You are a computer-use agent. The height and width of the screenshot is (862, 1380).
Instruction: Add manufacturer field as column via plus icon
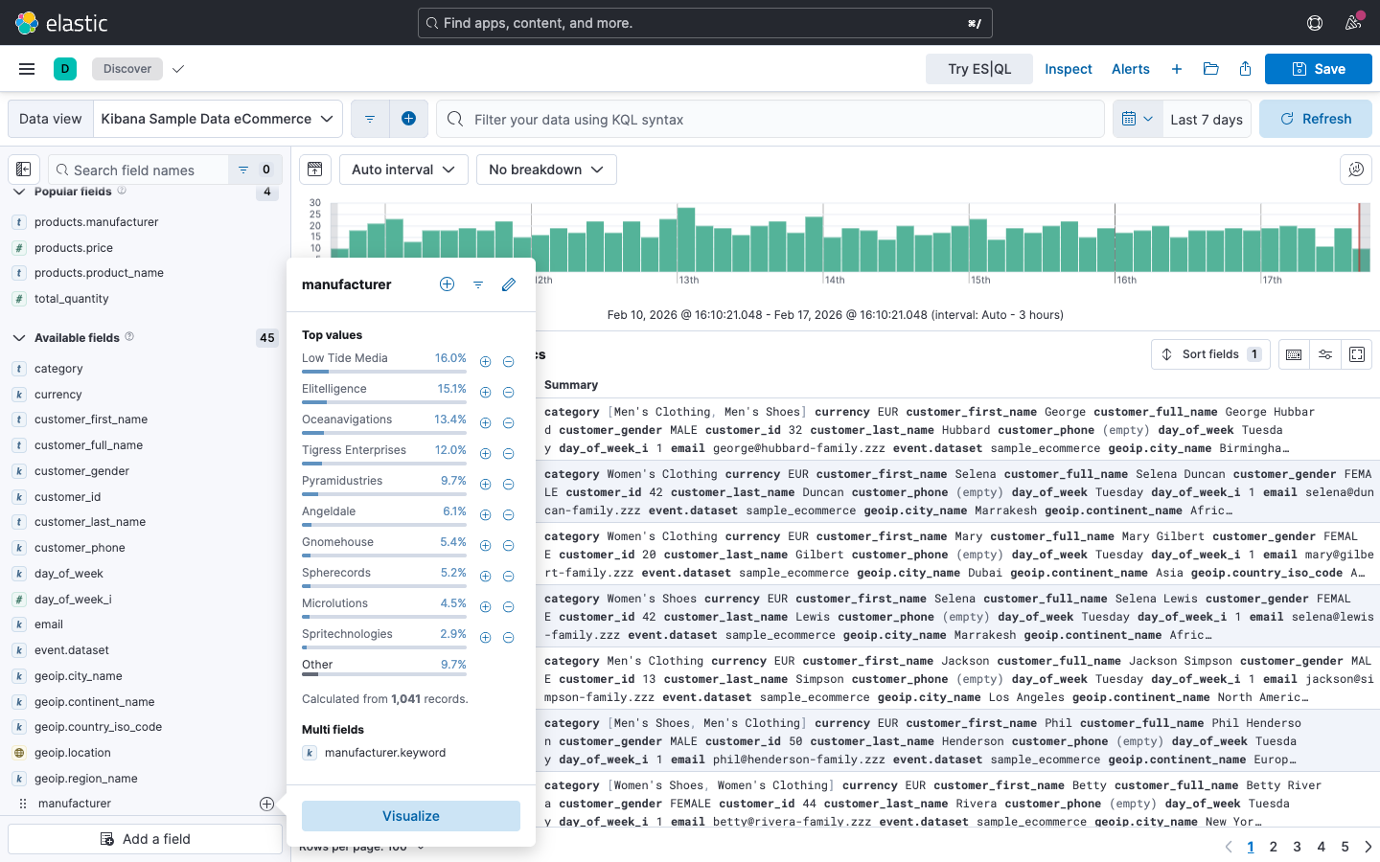(266, 804)
